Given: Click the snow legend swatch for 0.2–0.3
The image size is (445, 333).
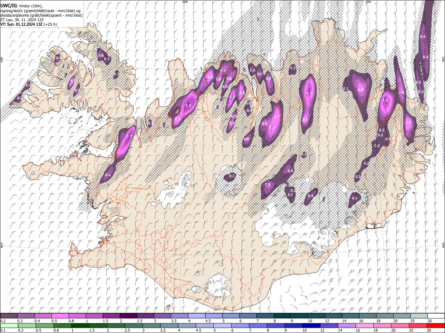Looking at the screenshot, I should click(9, 316).
